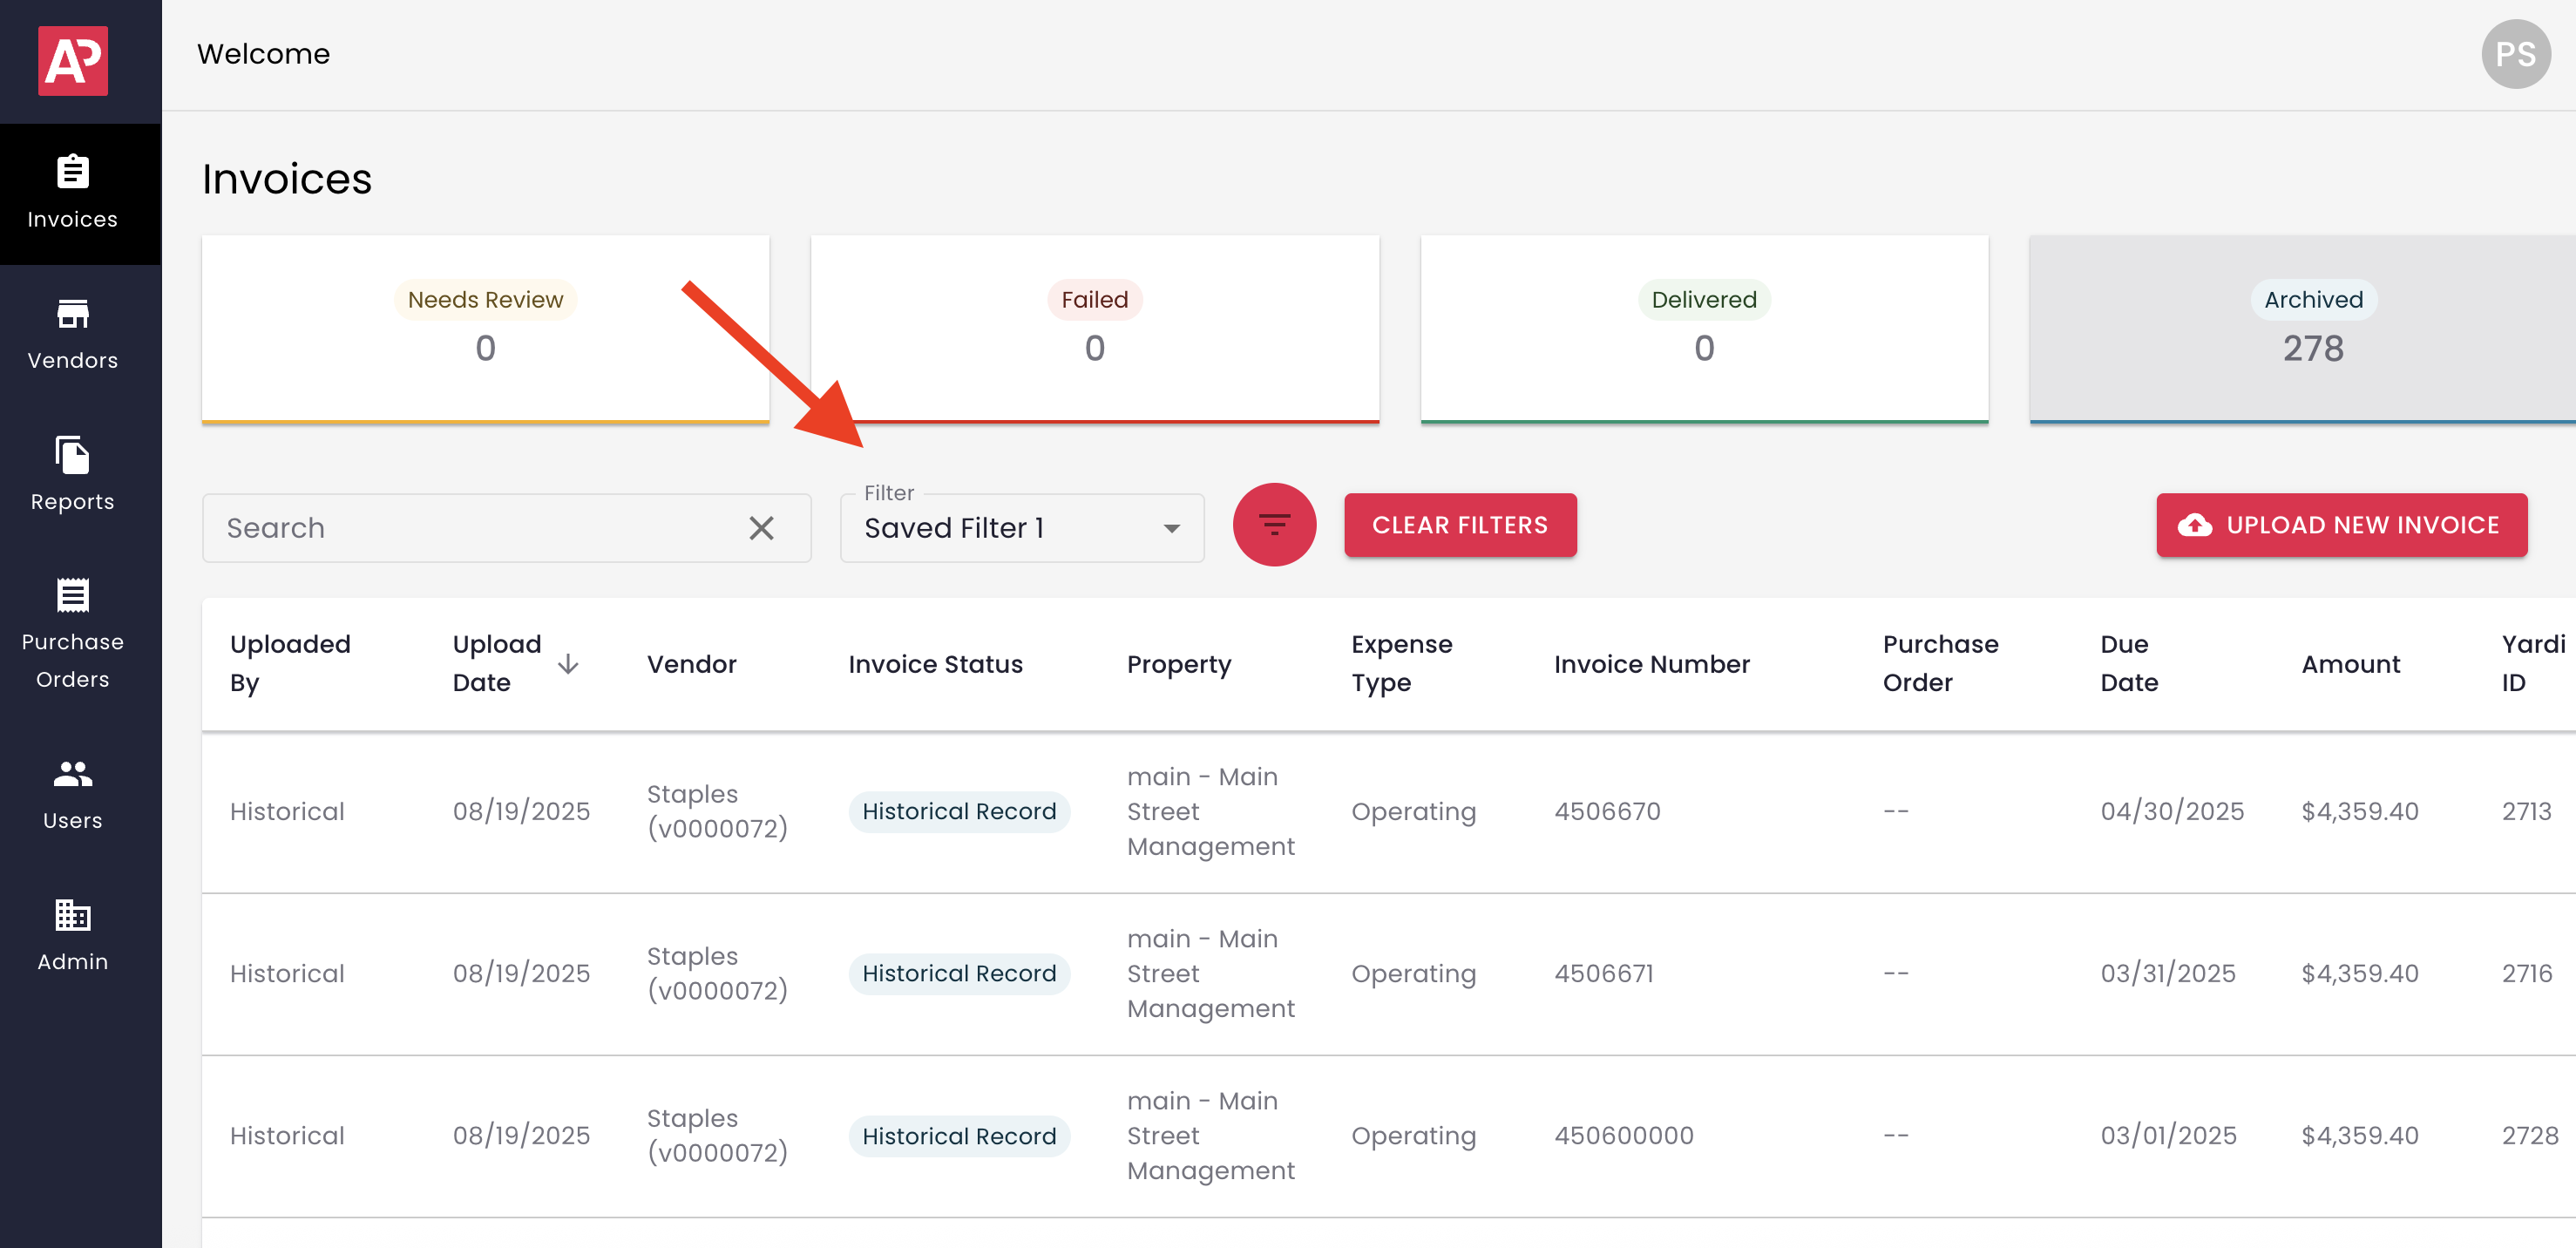
Task: Sort by Expense Type column header
Action: coord(1402,664)
